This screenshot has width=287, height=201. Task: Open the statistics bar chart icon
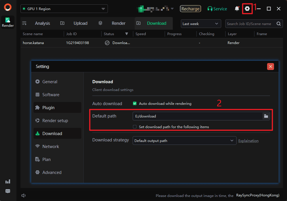[8, 181]
